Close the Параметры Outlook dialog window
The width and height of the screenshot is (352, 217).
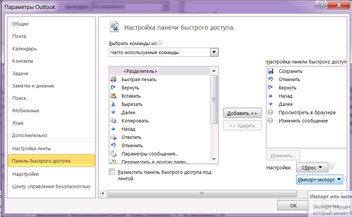[339, 5]
